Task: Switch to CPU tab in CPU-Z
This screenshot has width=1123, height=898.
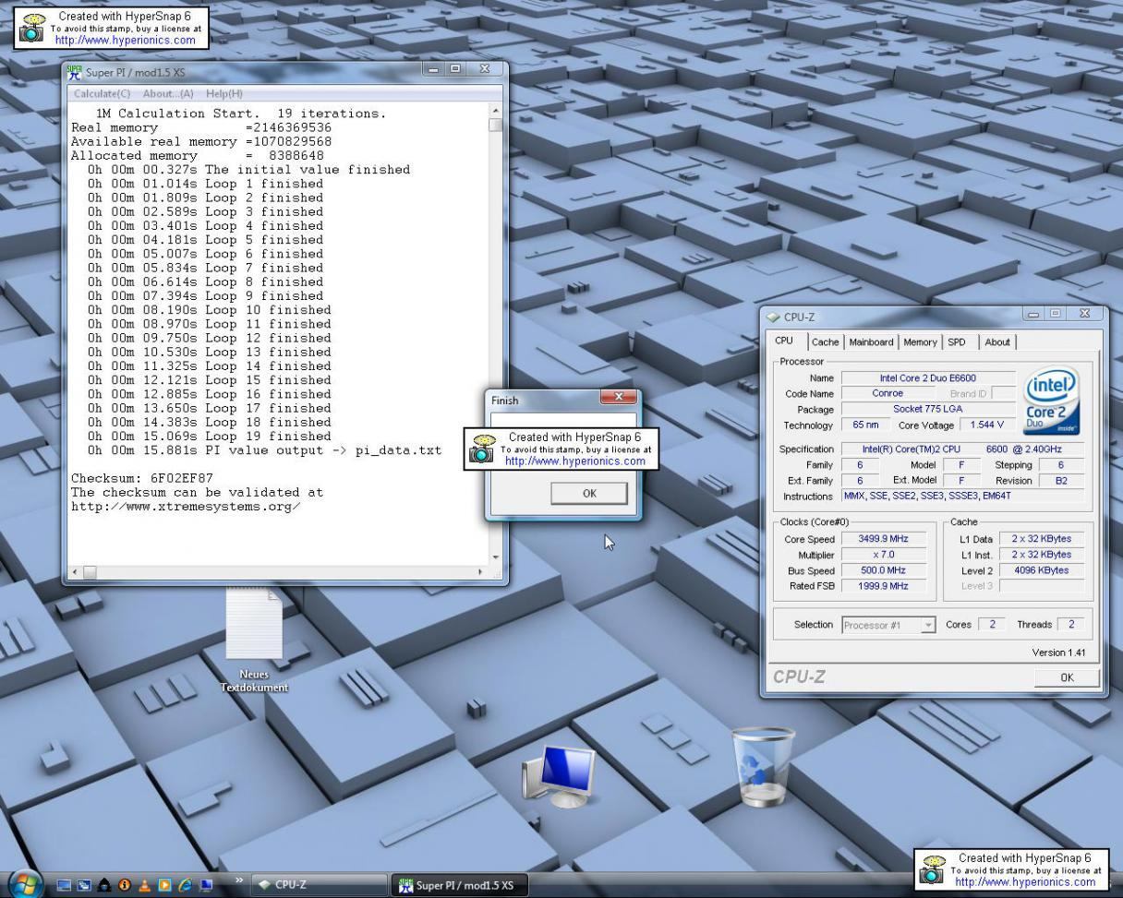Action: [x=784, y=341]
